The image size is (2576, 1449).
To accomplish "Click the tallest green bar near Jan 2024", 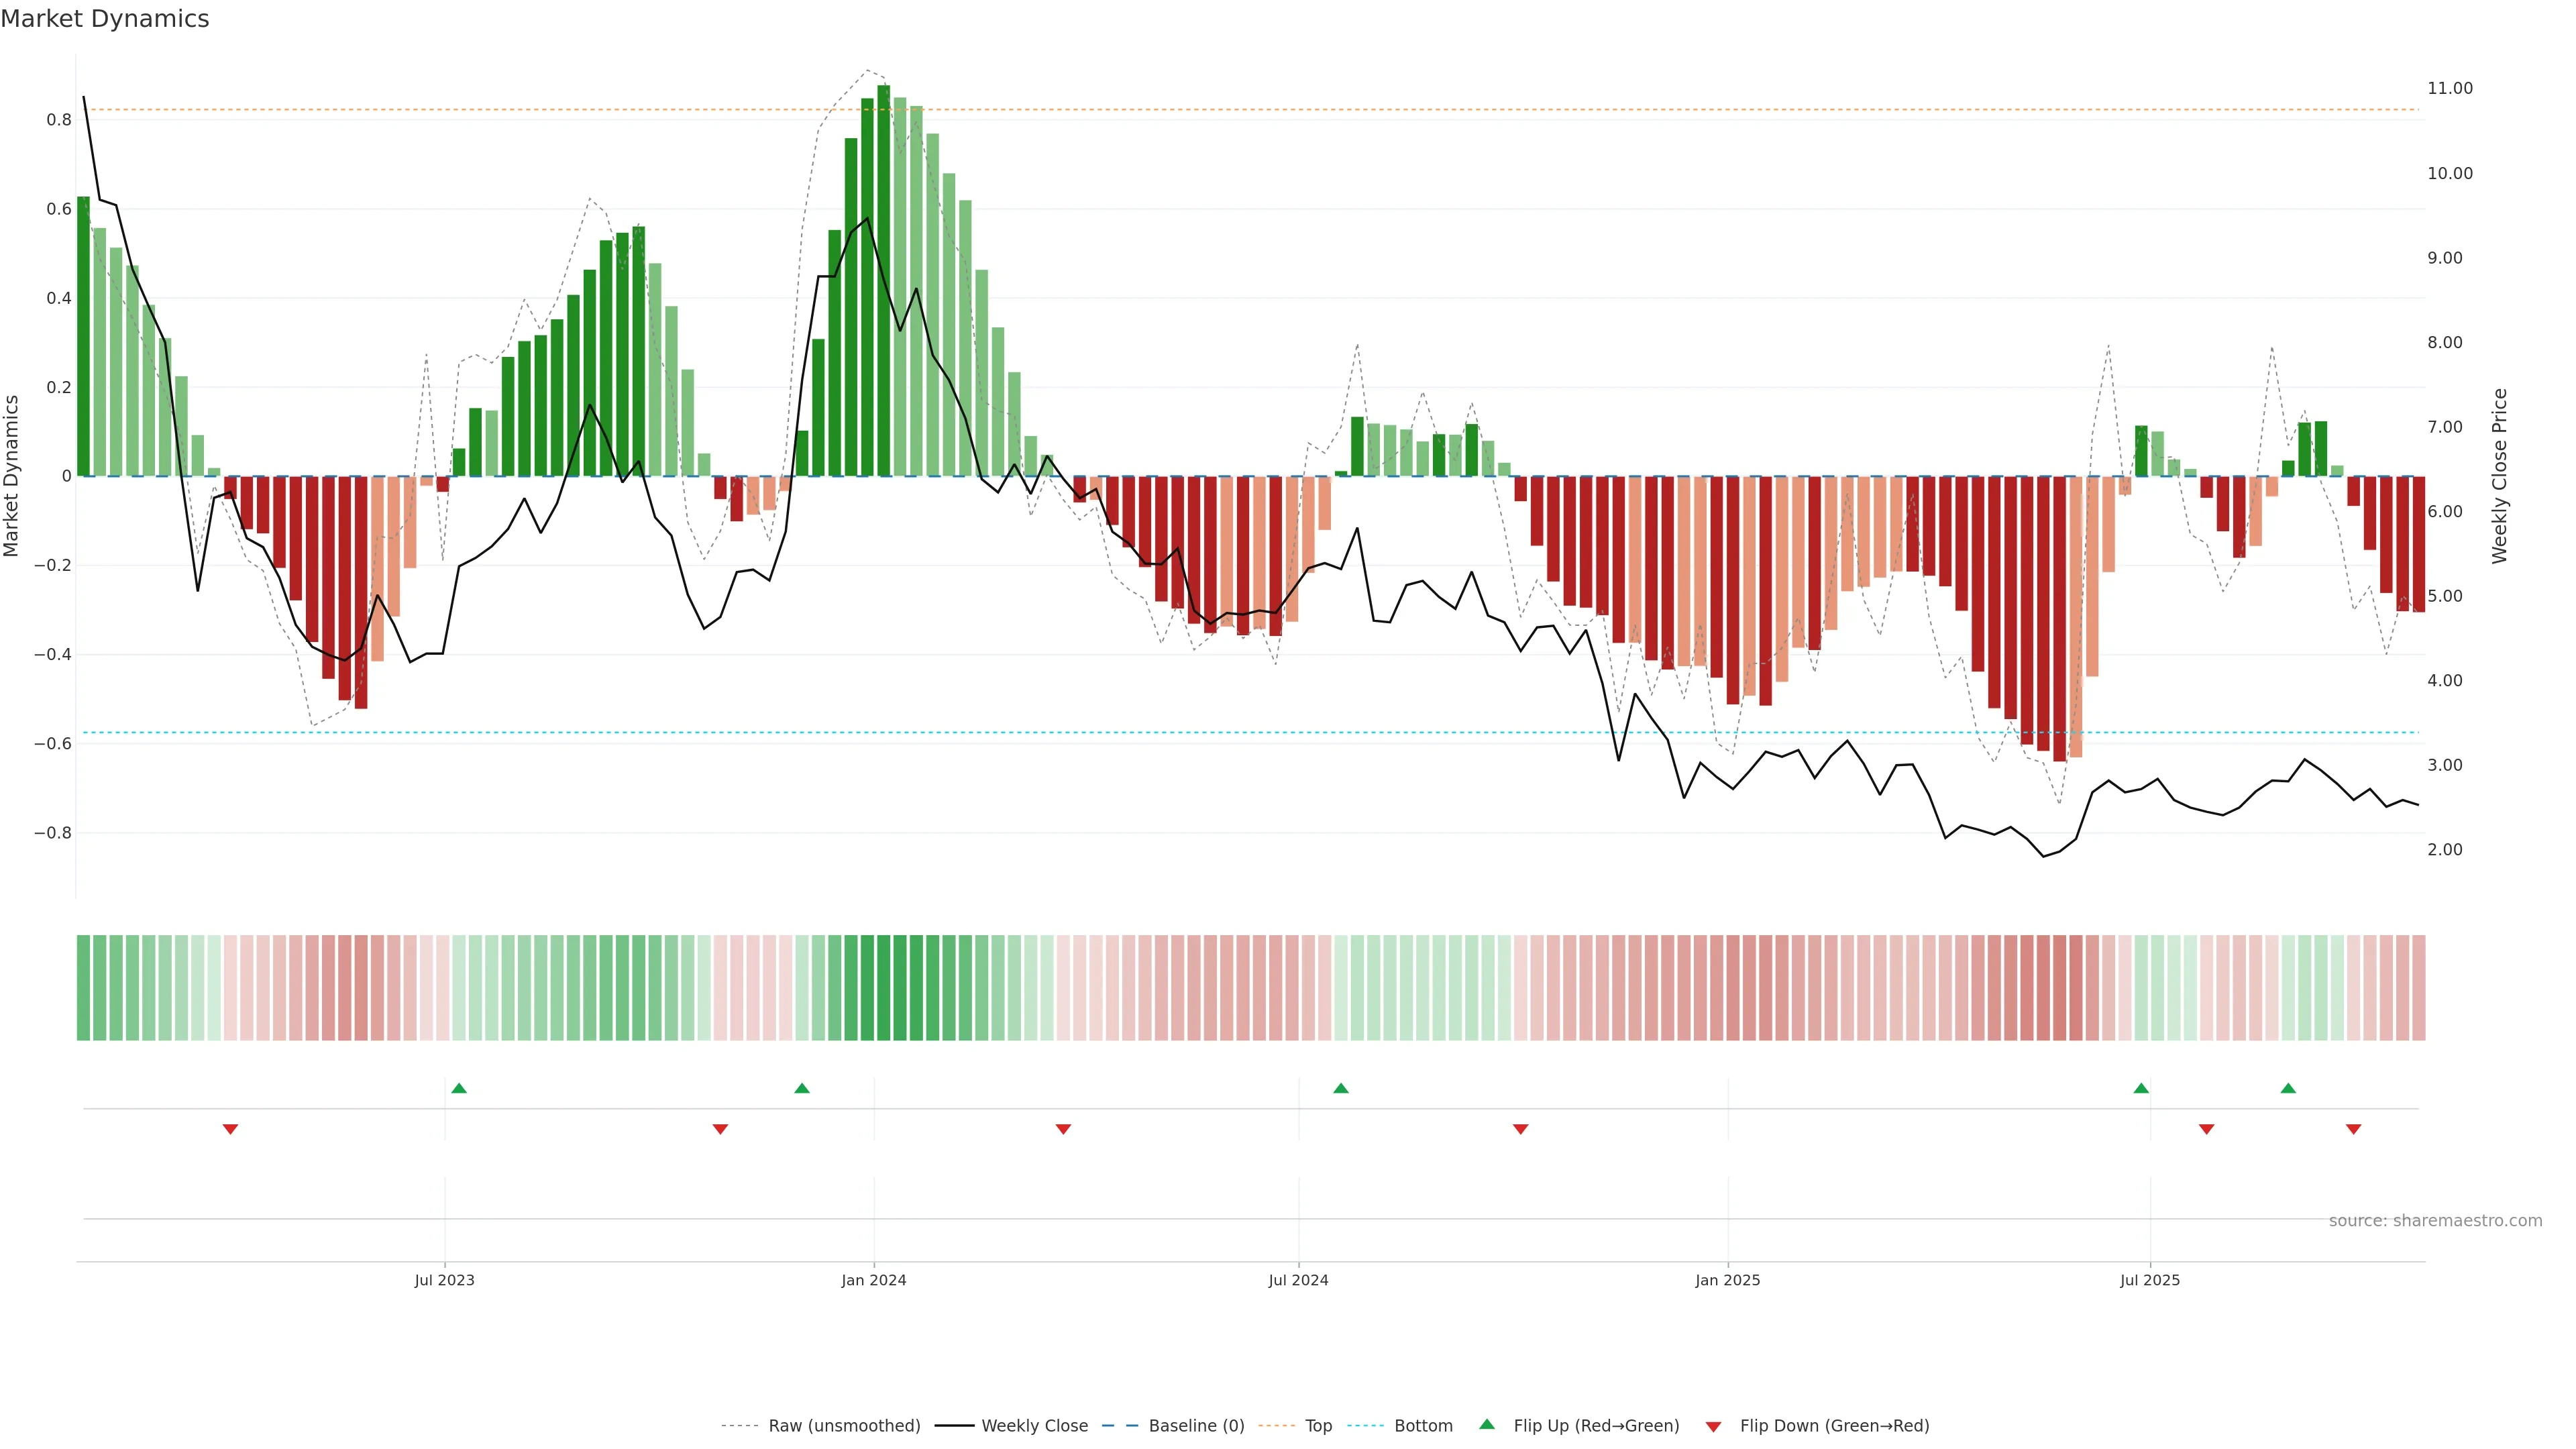I will [883, 280].
